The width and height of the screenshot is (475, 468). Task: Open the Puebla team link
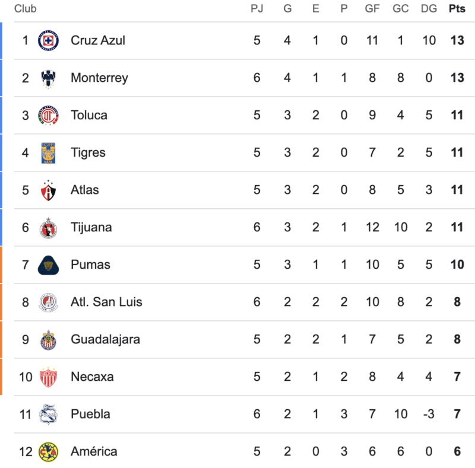click(x=90, y=414)
